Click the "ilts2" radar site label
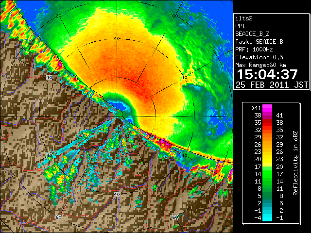Screen dimensions: 311x233 coord(244,18)
